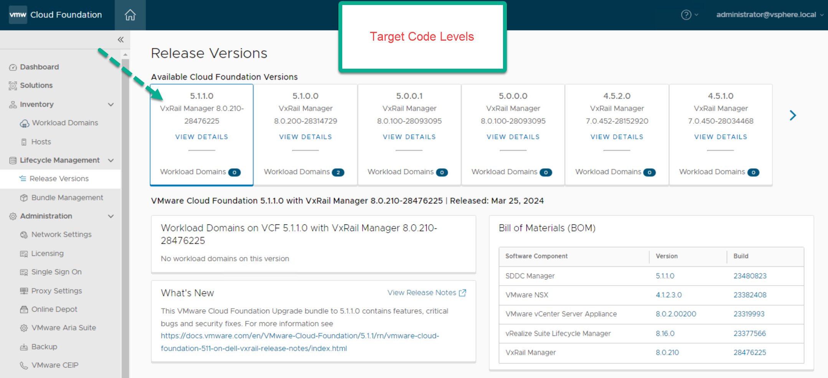Viewport: 828px width, 378px height.
Task: Open external release notes link icon
Action: [x=463, y=293]
